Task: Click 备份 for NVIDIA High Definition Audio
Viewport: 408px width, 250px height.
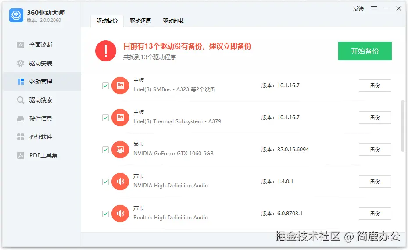Action: tap(375, 181)
